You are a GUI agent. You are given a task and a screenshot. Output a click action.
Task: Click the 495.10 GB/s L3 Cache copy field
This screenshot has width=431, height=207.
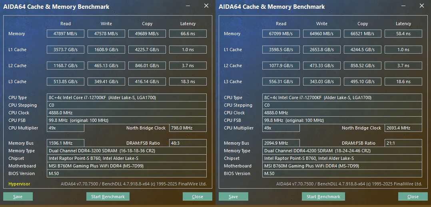(x=363, y=82)
